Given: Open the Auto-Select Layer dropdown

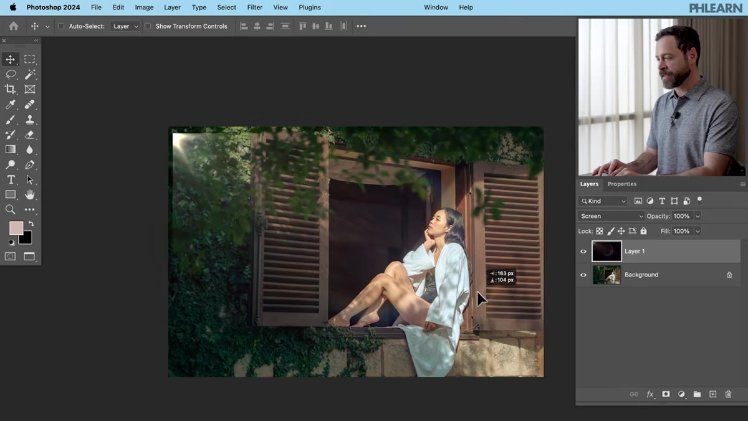Looking at the screenshot, I should 125,26.
